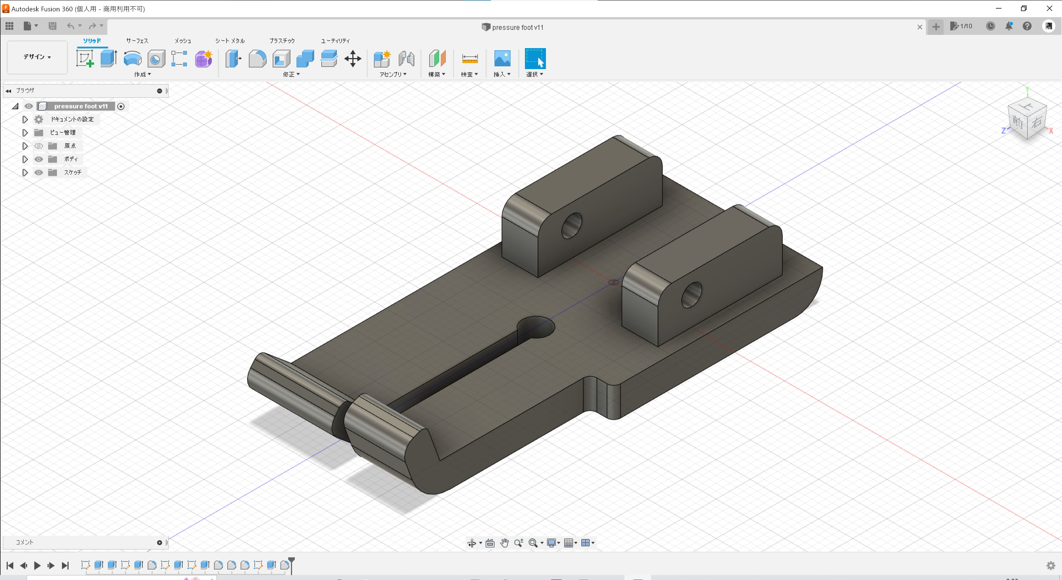Show the hidden 原点 folder
The image size is (1062, 580).
39,146
